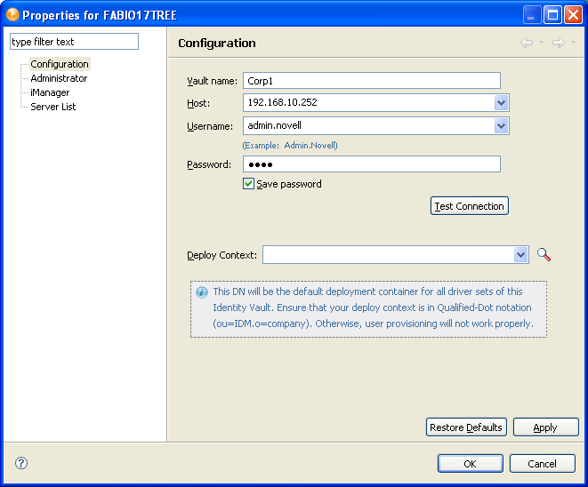Viewport: 588px width, 487px height.
Task: Select Administrator in the tree
Action: tap(59, 78)
